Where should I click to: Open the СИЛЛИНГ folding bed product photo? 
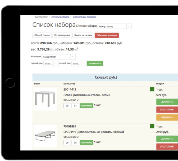[45, 136]
